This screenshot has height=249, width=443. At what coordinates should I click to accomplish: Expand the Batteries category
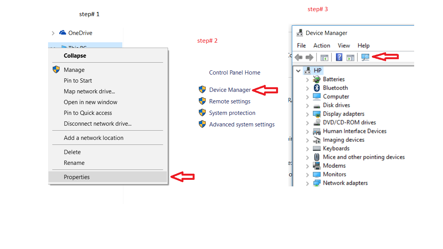coord(307,80)
